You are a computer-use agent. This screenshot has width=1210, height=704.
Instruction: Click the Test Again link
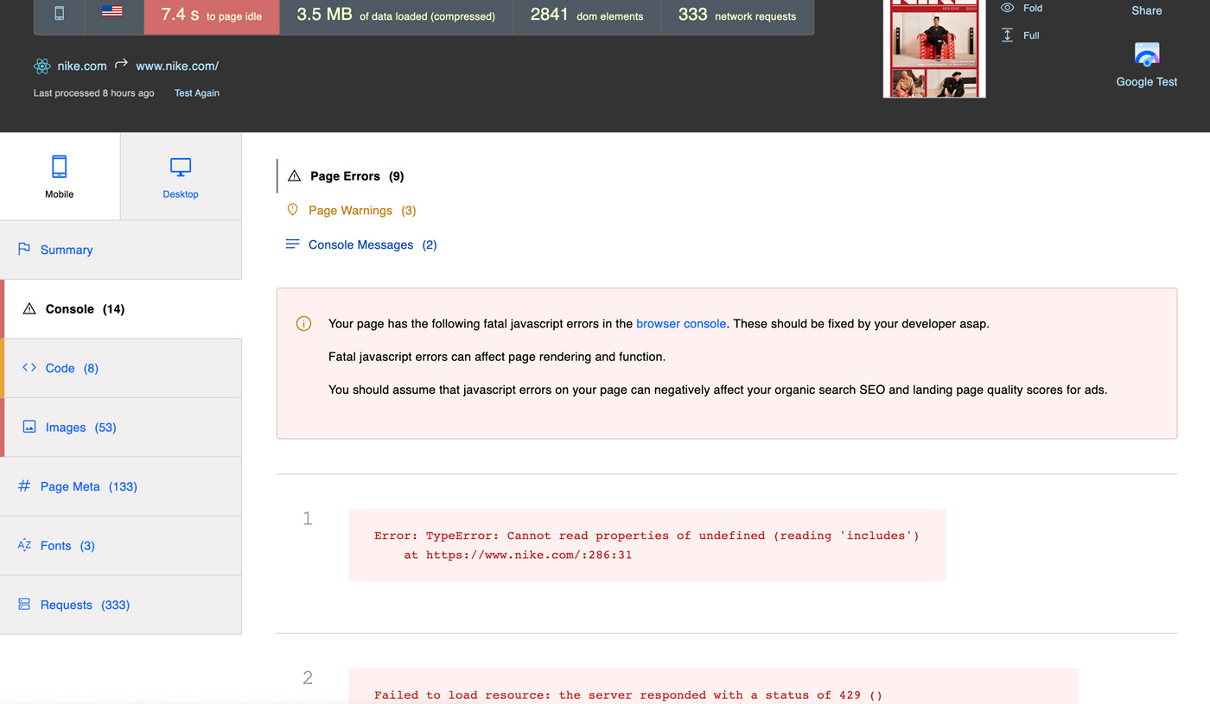196,93
